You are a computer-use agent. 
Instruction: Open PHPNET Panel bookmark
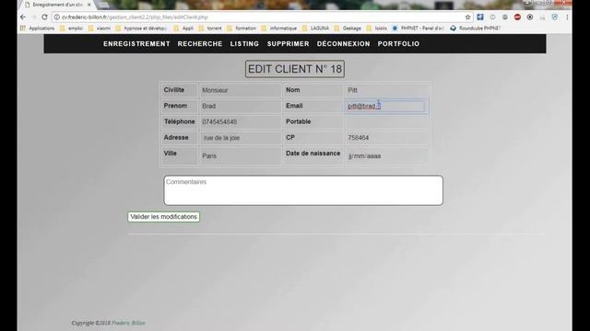418,29
